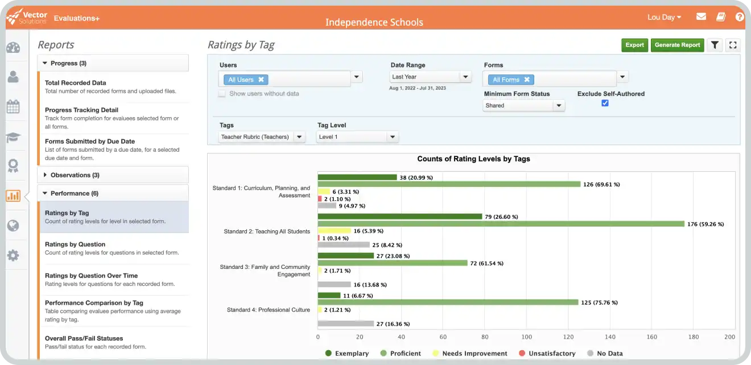Select the graduation cap sidebar icon
Viewport: 751px width, 365px height.
[x=13, y=137]
